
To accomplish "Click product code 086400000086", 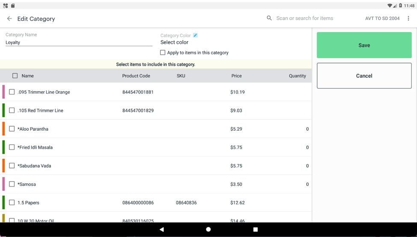I will click(138, 203).
